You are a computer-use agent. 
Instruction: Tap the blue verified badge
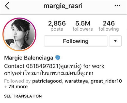[x=58, y=58]
